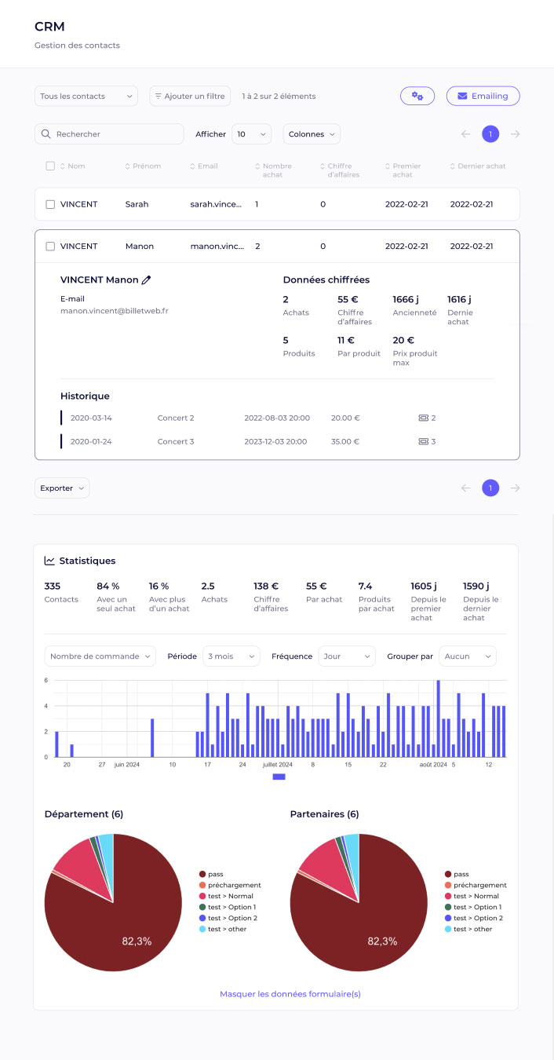The image size is (554, 1060).
Task: Toggle the select-all checkbox in the header
Action: 50,166
